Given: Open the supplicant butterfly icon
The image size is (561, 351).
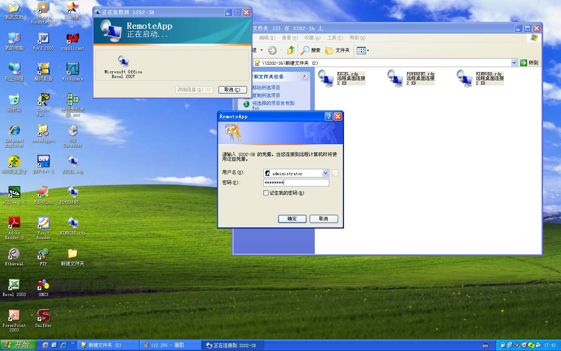Looking at the screenshot, I should point(72,41).
